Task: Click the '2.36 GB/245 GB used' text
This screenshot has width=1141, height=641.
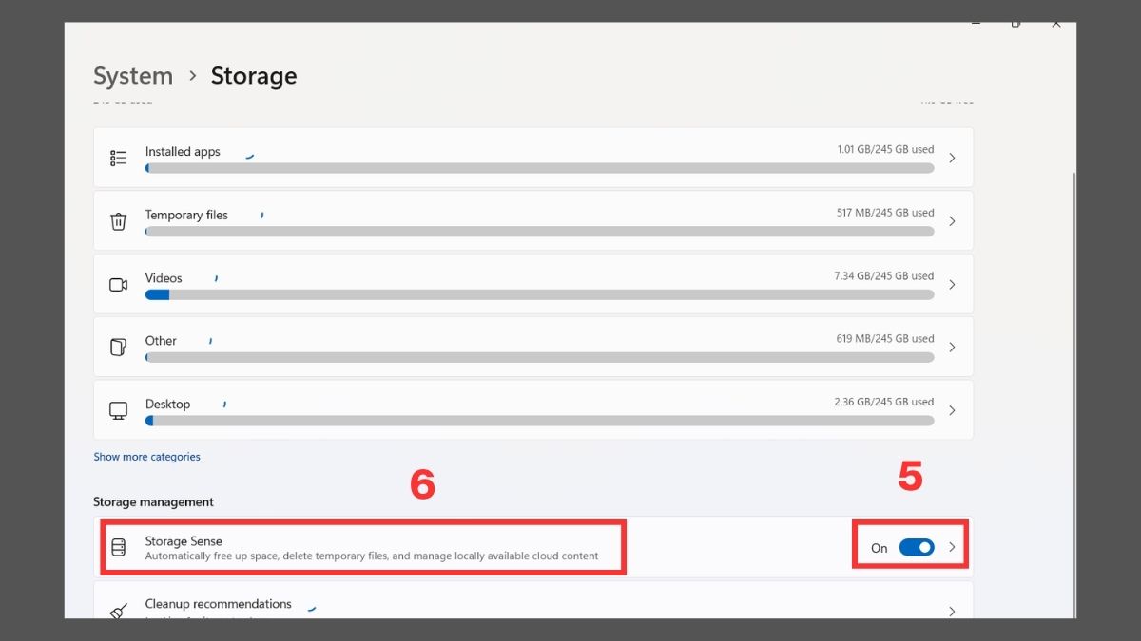Action: tap(884, 402)
